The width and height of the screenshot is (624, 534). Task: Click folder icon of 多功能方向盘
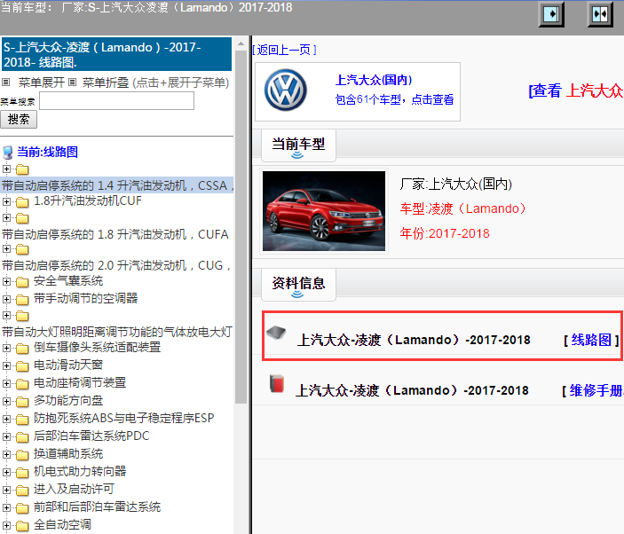click(x=22, y=402)
